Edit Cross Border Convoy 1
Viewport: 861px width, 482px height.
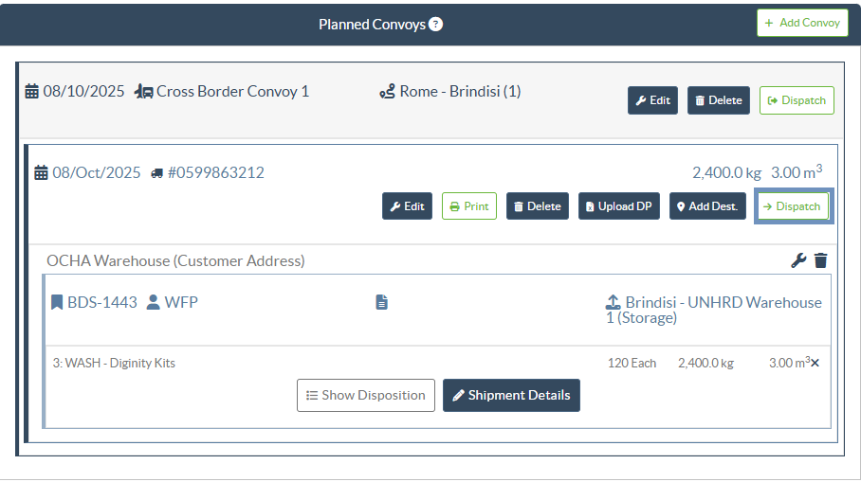point(652,100)
